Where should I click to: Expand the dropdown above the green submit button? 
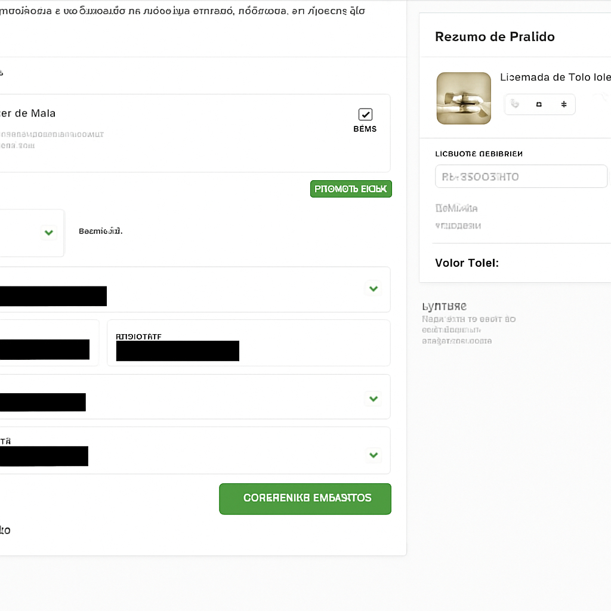[x=373, y=455]
